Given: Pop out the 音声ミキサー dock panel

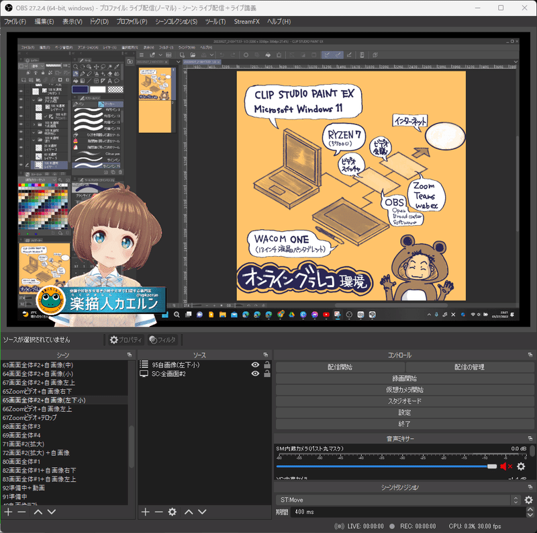Looking at the screenshot, I should pos(530,439).
